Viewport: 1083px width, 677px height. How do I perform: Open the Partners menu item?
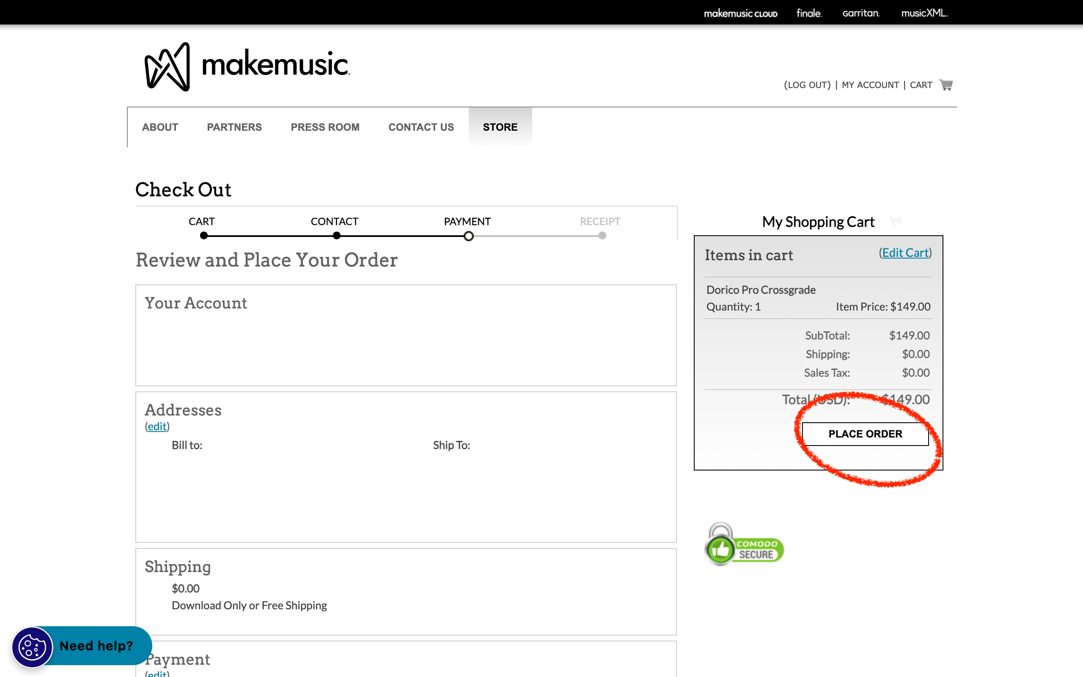(234, 127)
